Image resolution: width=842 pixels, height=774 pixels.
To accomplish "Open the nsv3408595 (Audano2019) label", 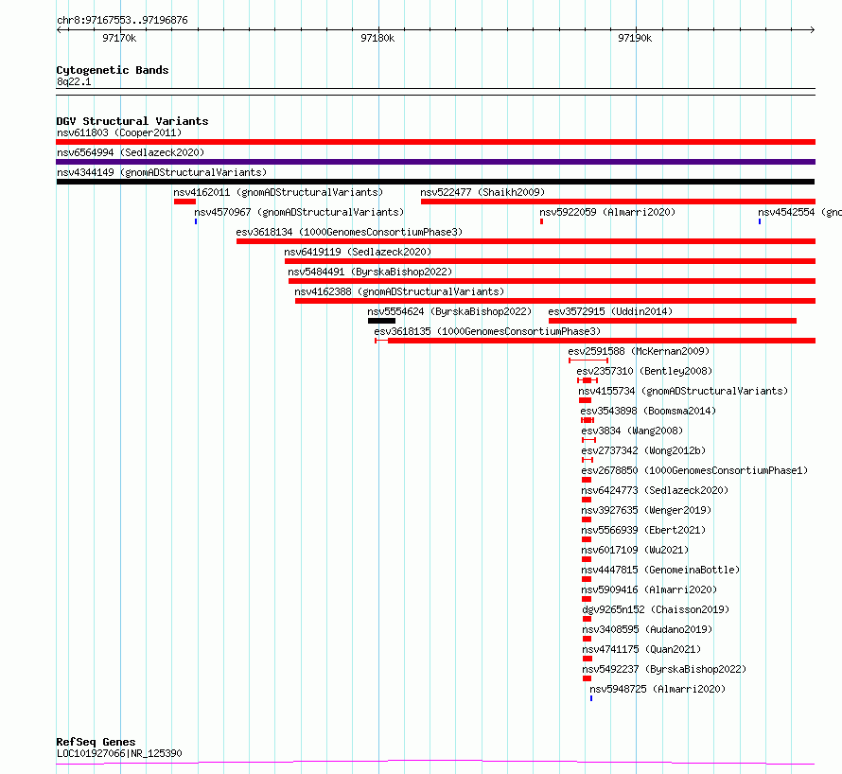I will click(647, 629).
